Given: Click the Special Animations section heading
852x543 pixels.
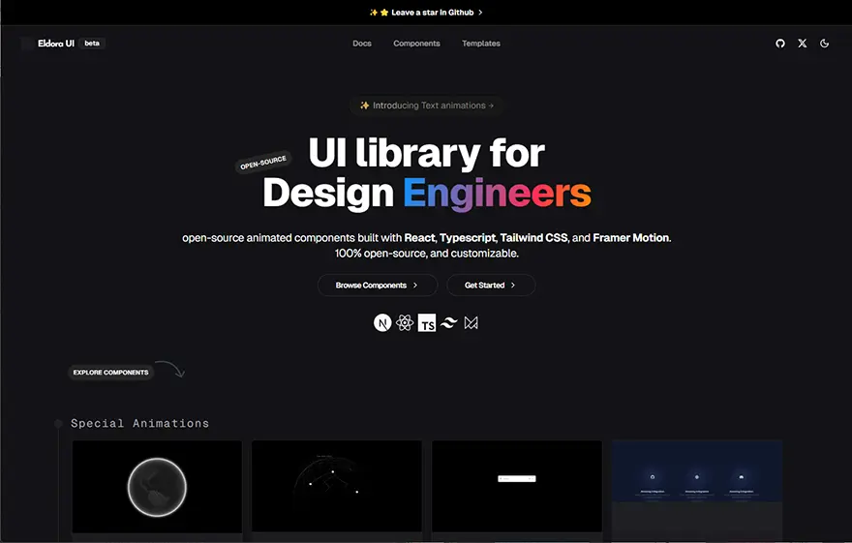Looking at the screenshot, I should (139, 424).
